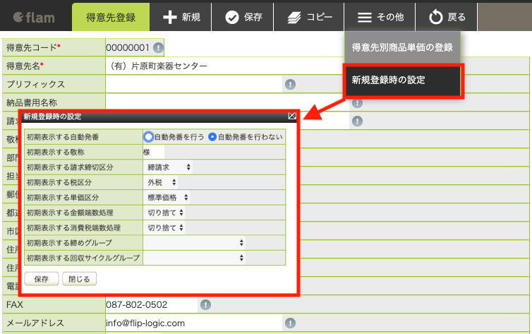532x334 pixels.
Task: Click 閉じる button in dialog
Action: [80, 279]
